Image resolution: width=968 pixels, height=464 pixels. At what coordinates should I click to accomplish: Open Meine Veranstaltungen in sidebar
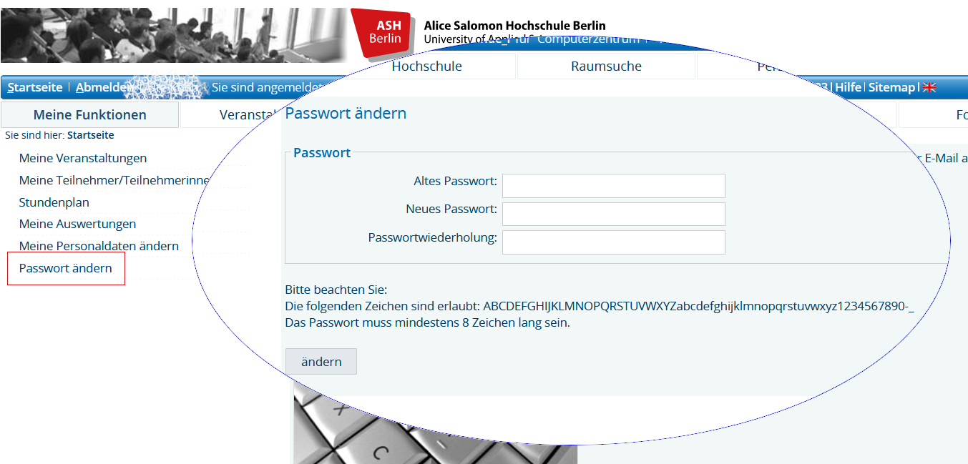coord(83,158)
